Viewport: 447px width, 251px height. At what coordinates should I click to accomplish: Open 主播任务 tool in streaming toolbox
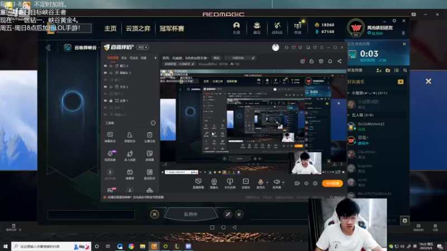(x=149, y=137)
